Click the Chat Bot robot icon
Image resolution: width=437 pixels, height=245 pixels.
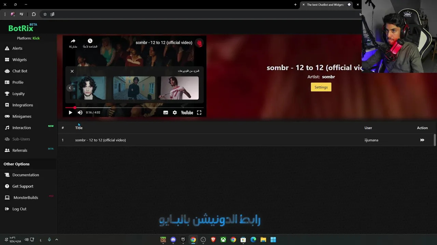point(7,71)
